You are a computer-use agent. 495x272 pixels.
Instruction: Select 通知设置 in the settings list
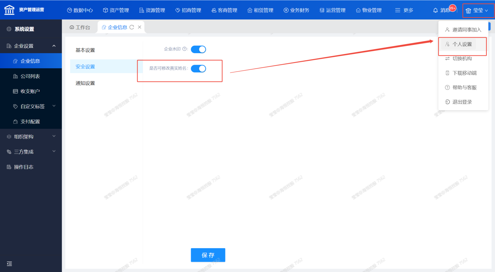coord(85,83)
